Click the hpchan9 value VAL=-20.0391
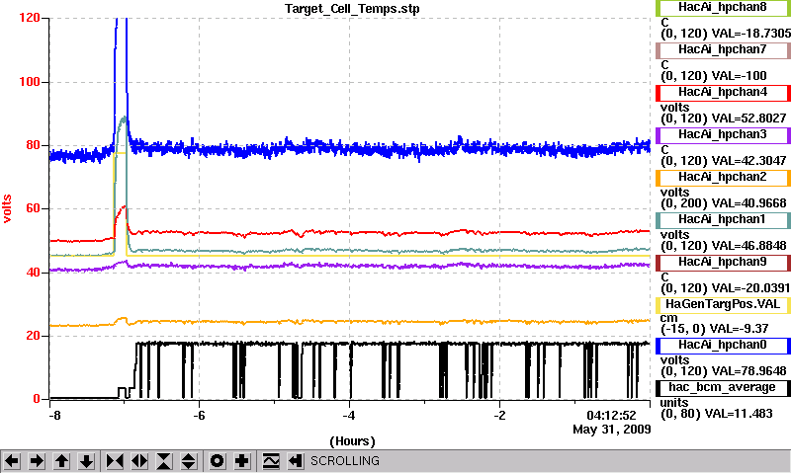 [750, 288]
